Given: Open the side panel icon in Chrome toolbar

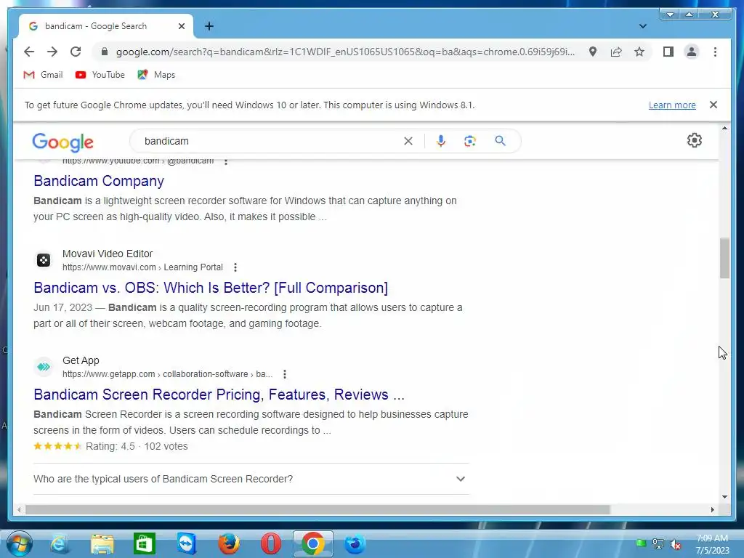Looking at the screenshot, I should point(668,52).
